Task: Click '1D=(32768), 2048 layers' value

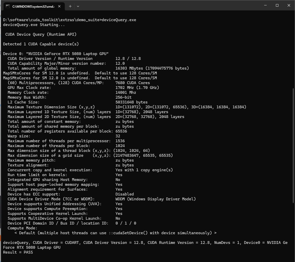Action: click(142, 112)
